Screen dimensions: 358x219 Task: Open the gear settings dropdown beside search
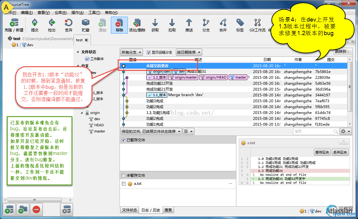click(345, 131)
